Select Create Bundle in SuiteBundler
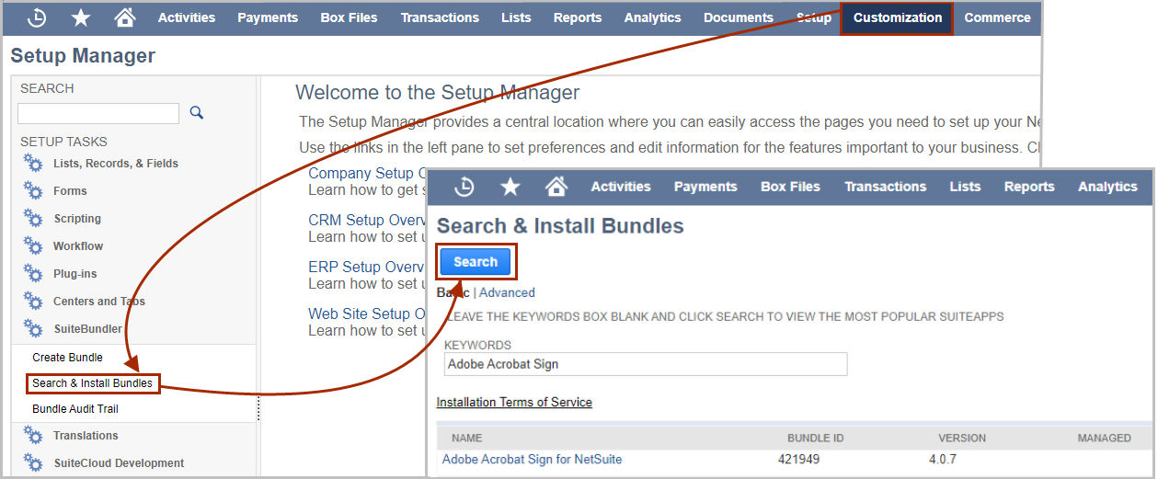Screen dimensions: 1158x479 pos(67,358)
